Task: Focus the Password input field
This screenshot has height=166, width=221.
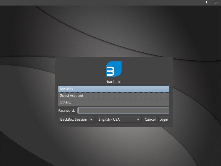Action: tap(123, 110)
